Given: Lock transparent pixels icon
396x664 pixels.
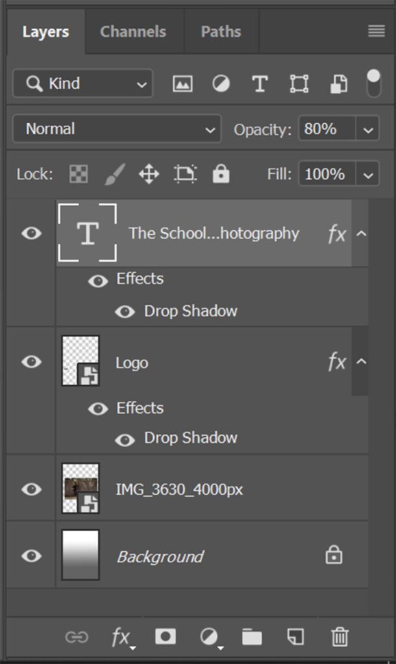Looking at the screenshot, I should [x=79, y=174].
